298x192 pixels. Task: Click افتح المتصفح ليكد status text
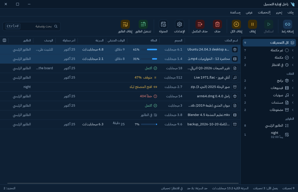tap(141, 87)
